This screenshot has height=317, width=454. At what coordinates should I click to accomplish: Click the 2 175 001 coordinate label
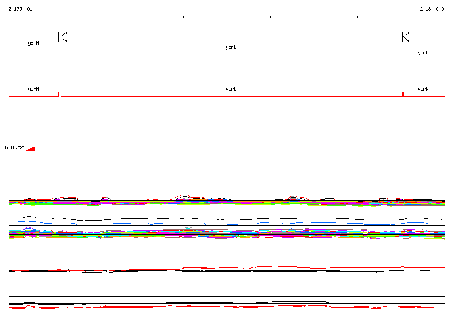click(20, 9)
